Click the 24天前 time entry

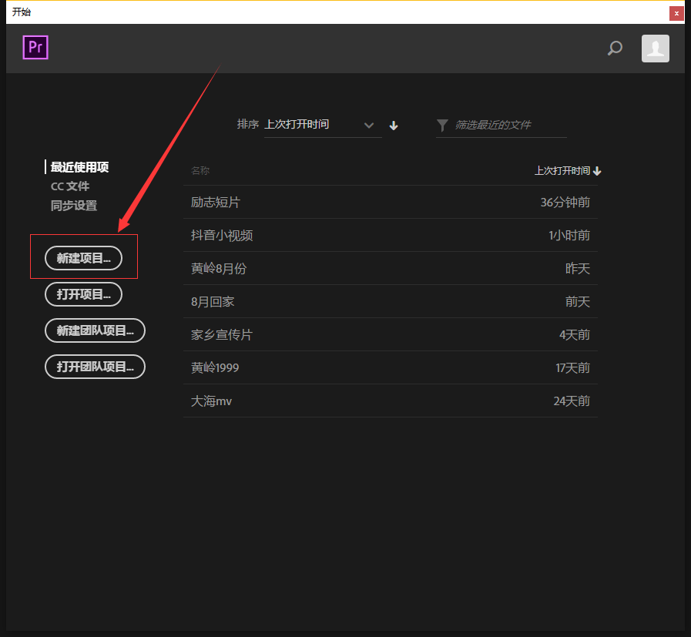(x=572, y=401)
